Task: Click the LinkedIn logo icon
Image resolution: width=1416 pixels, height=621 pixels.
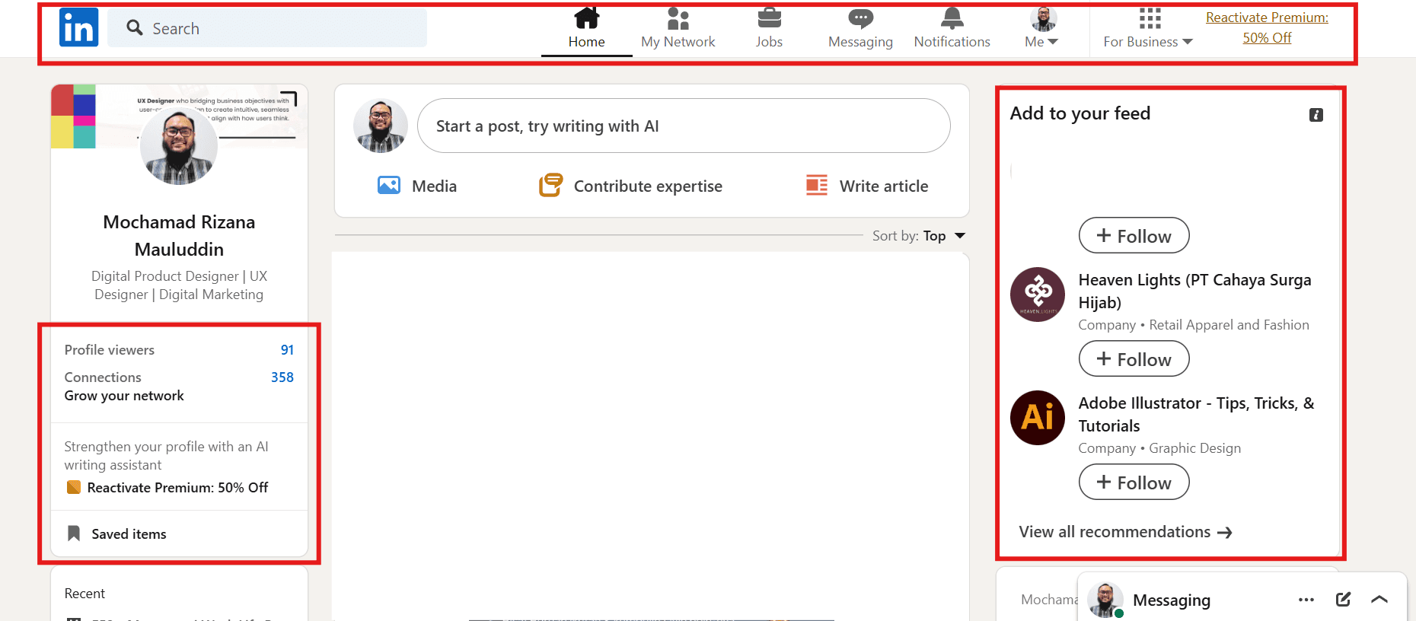Action: point(79,27)
